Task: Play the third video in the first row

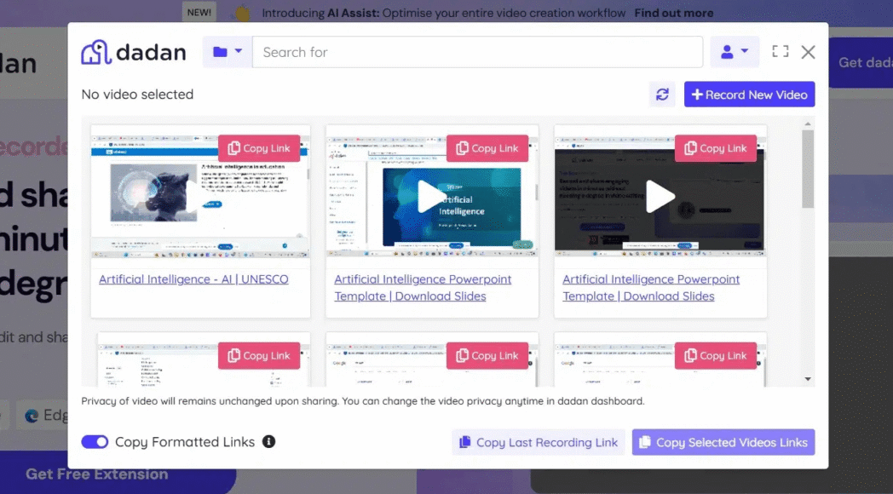Action: tap(660, 197)
